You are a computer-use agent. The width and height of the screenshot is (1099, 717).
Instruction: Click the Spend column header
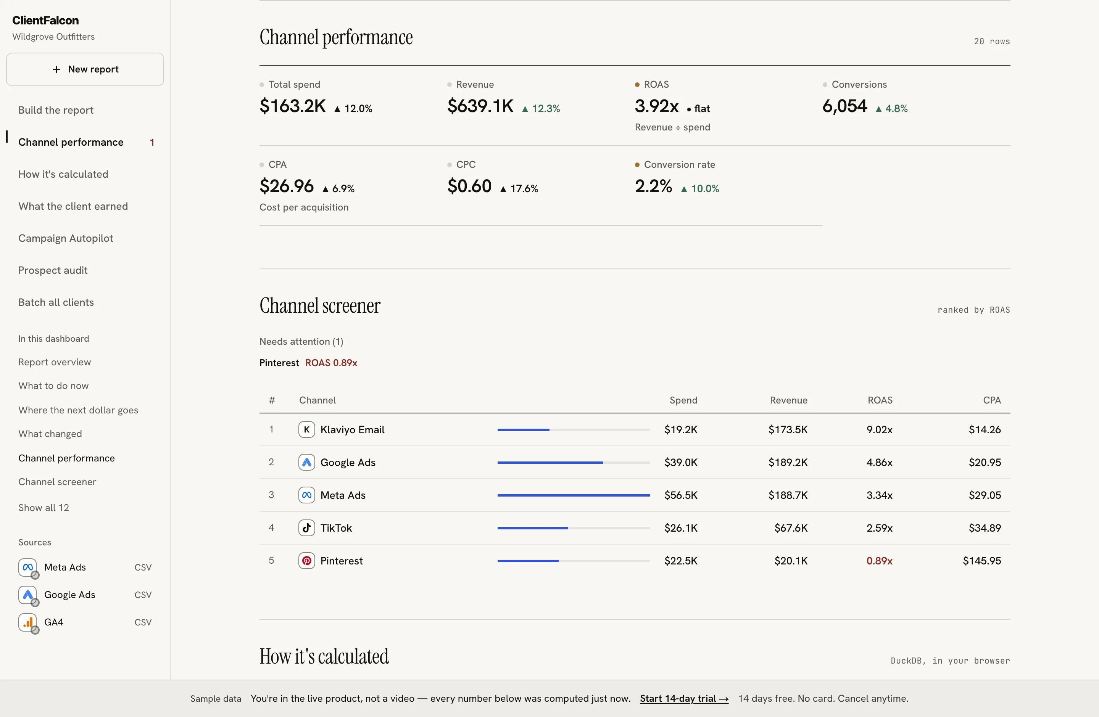pos(683,400)
